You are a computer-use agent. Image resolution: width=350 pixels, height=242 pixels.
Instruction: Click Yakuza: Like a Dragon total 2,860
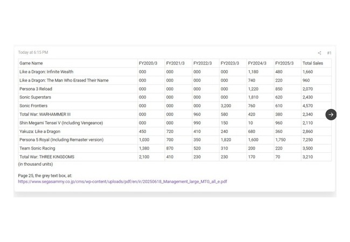[307, 131]
